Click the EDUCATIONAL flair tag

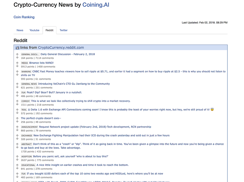tap(28, 165)
